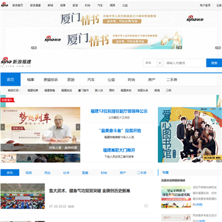The image size is (222, 222).
Task: Open comments icon on 集大武术 article
Action: point(146,206)
